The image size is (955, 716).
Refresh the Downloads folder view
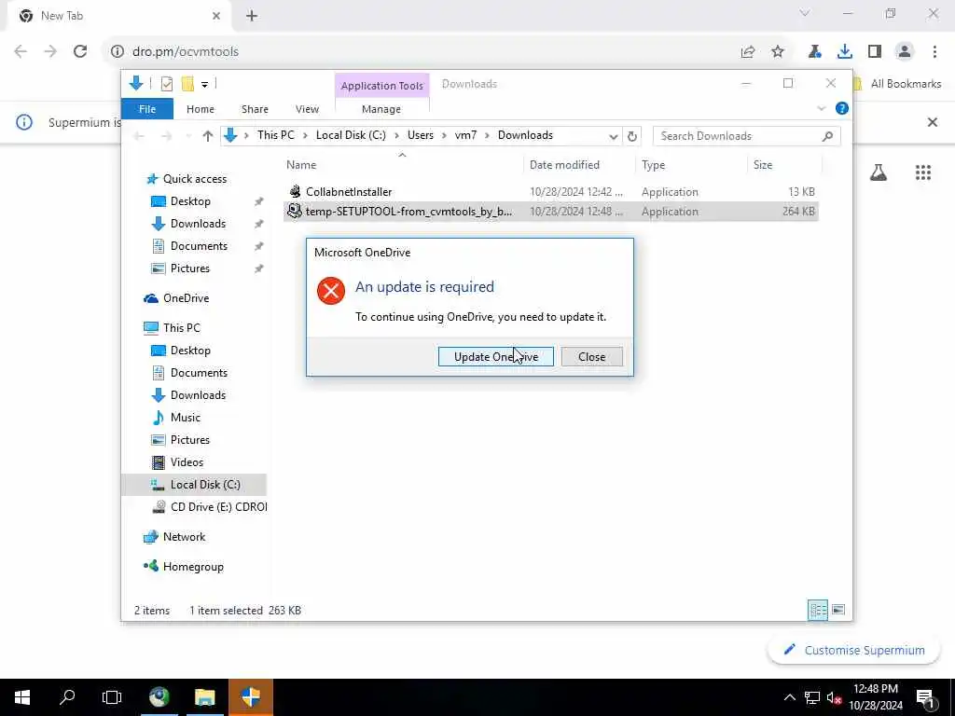coord(632,136)
